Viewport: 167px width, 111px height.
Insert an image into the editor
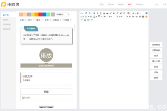click(x=143, y=17)
